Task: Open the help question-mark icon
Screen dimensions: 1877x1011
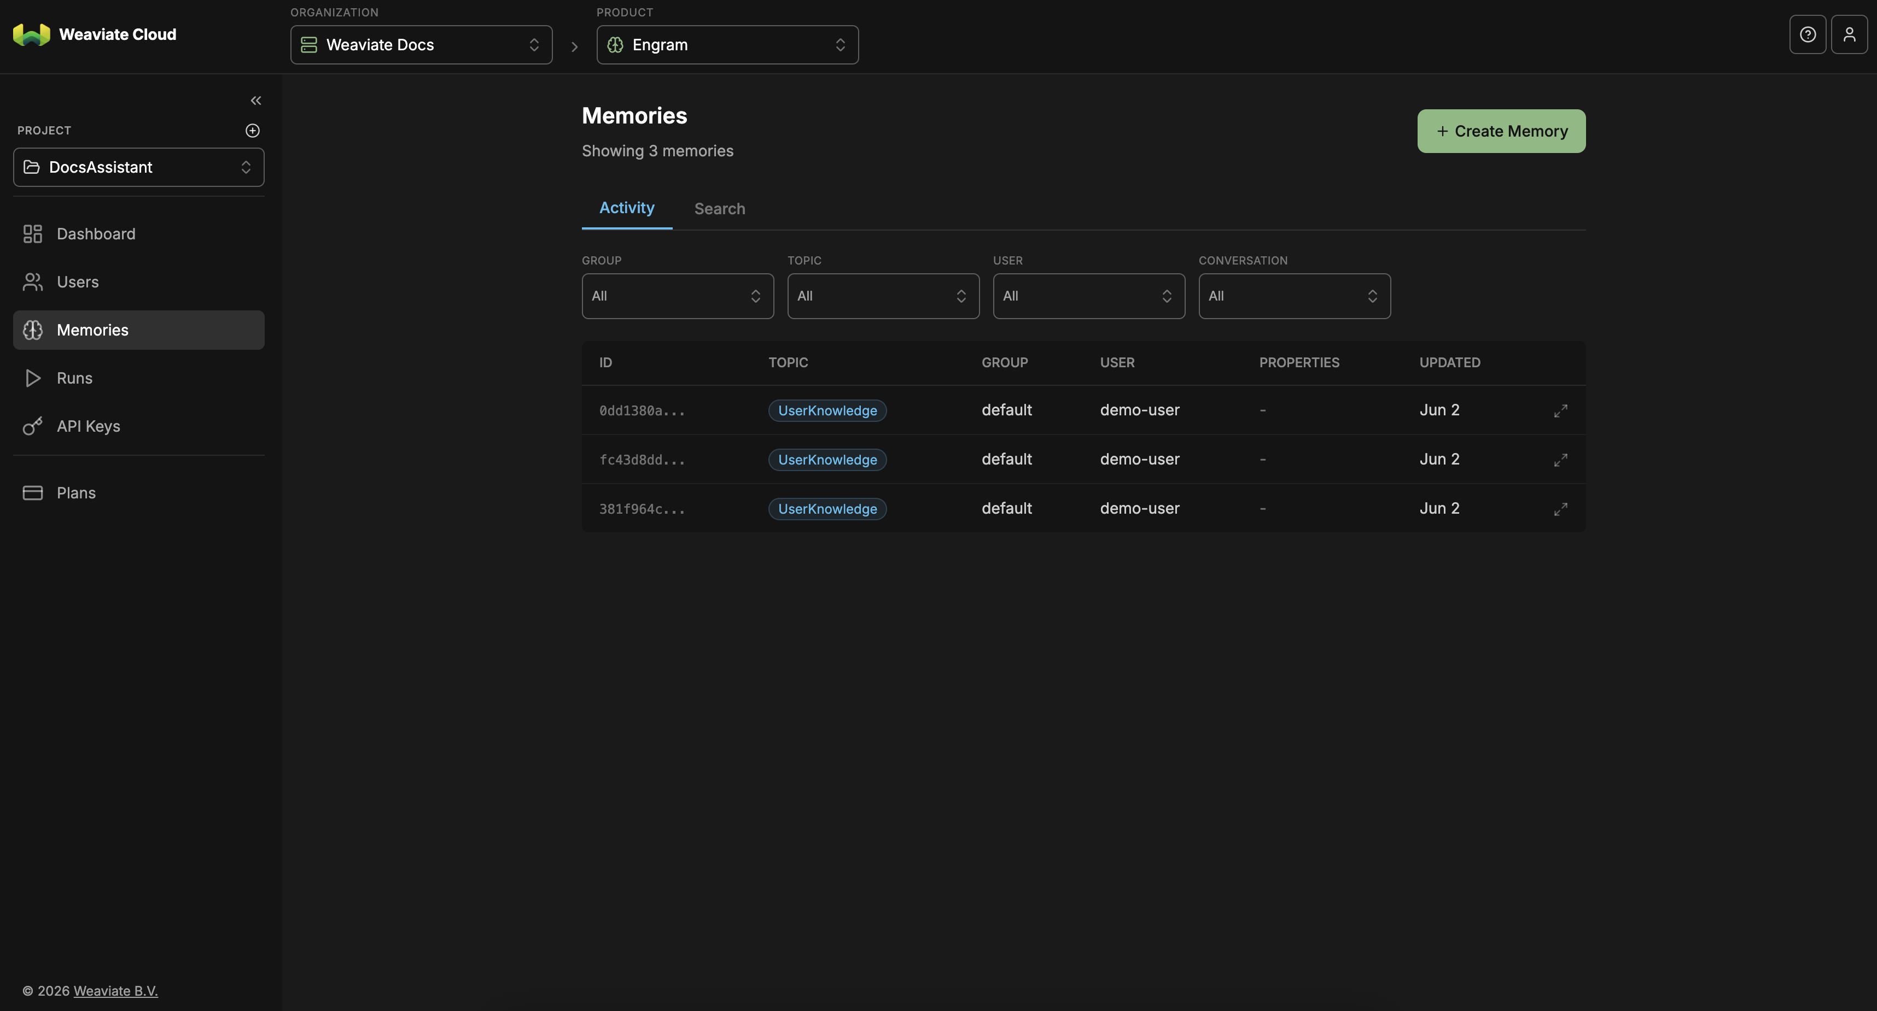Action: click(x=1807, y=34)
